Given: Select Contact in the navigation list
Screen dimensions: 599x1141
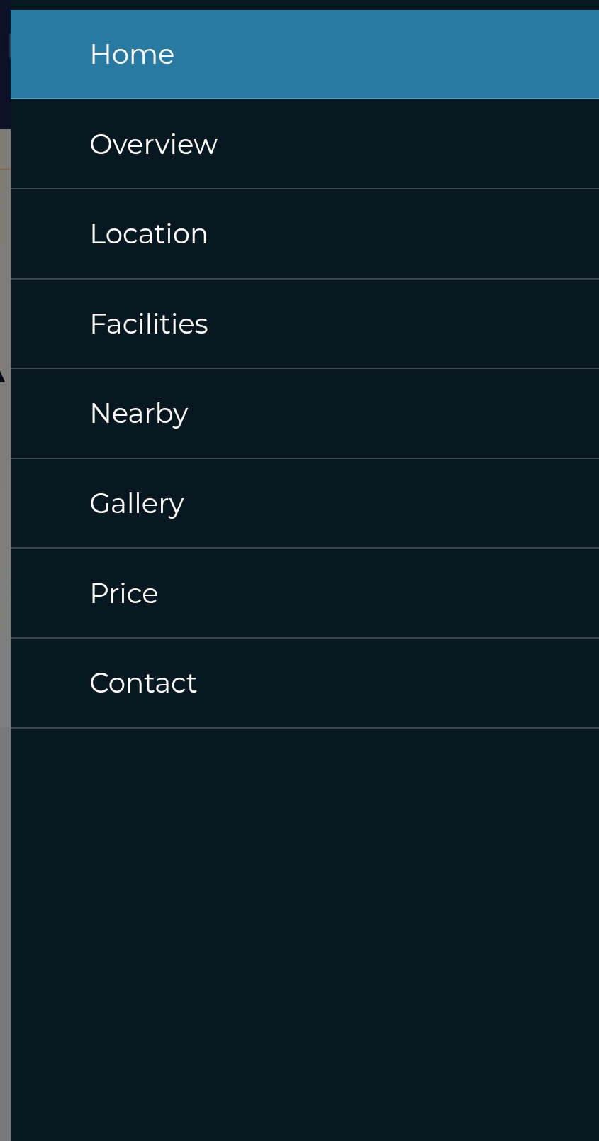Looking at the screenshot, I should 143,683.
